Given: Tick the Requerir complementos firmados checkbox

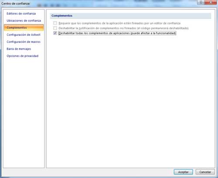Looking at the screenshot, I should [55, 23].
